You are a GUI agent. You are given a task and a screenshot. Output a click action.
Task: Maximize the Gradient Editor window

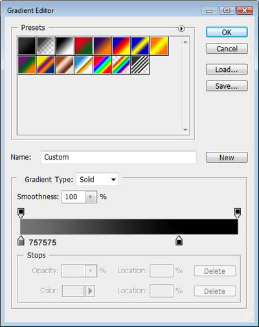tap(227, 10)
